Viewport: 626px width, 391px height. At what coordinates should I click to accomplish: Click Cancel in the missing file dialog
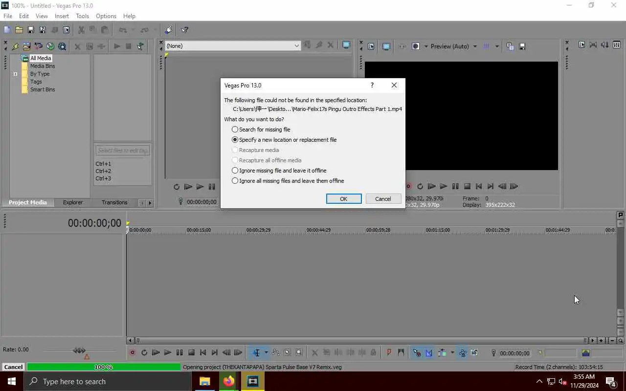pyautogui.click(x=383, y=199)
